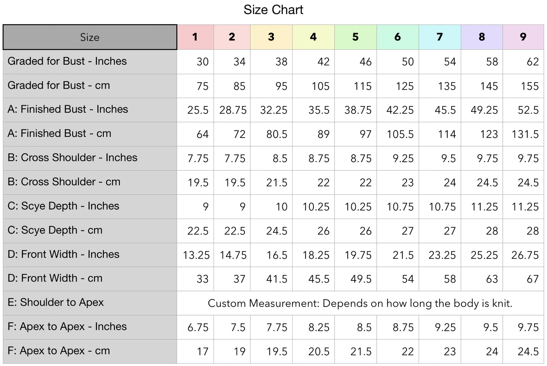Click the 131.5 Finished Bust cm cell

tap(525, 134)
